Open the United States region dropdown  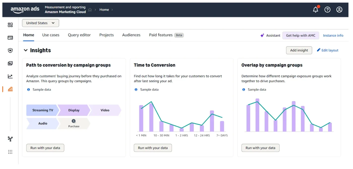point(40,23)
